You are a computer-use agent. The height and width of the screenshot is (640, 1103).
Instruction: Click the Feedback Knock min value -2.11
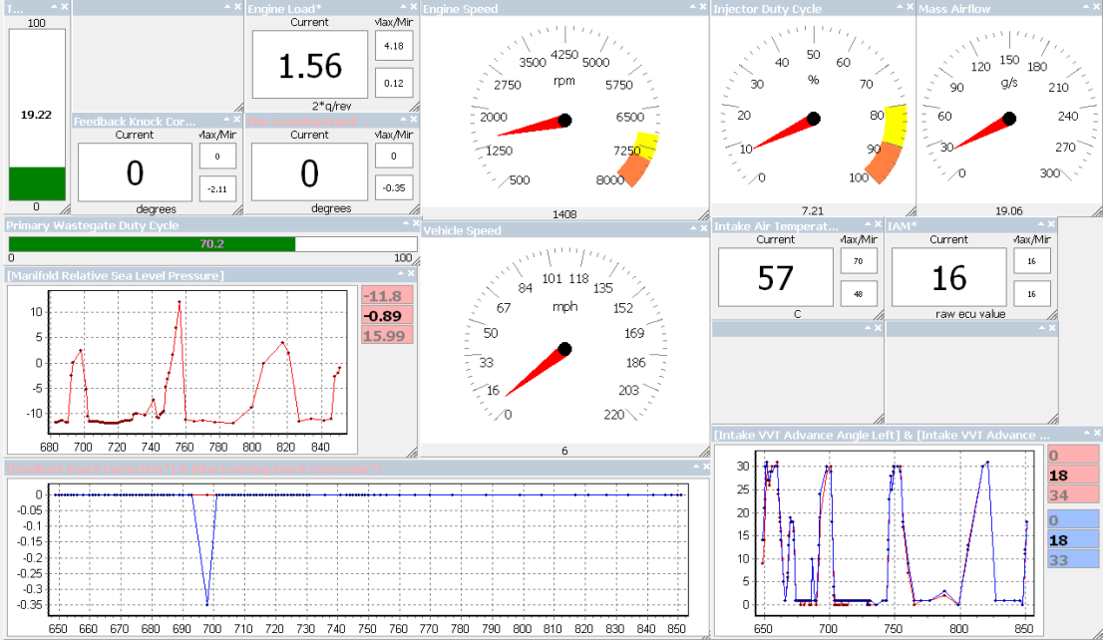(217, 187)
